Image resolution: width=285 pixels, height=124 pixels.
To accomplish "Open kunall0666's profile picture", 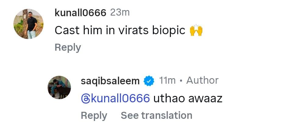I will tap(29, 24).
